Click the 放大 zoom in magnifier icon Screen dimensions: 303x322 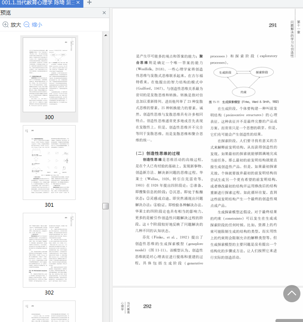(x=6, y=25)
